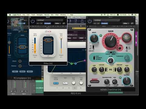Screen dimensions: 146x109
Task: Flip the Low Cut switch in OverDrive
Action: (93, 47)
